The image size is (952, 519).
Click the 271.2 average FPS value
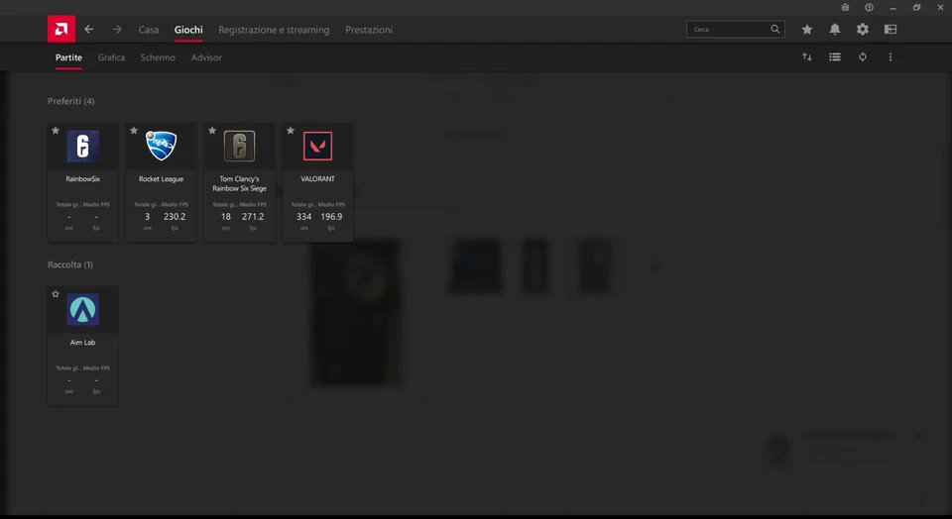click(x=253, y=217)
